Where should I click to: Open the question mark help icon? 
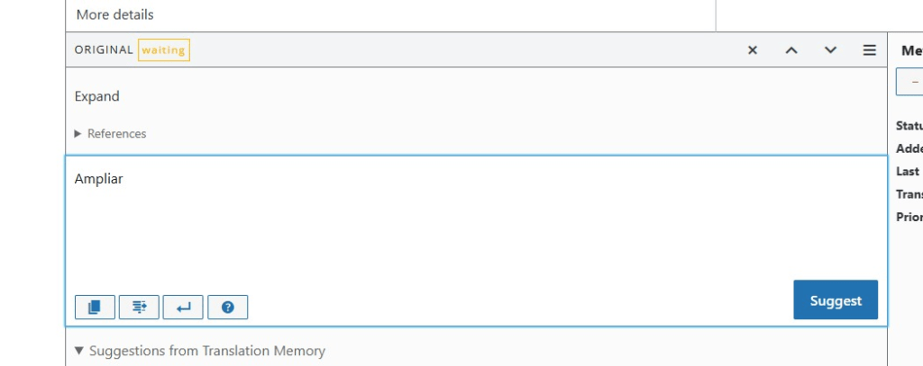pyautogui.click(x=227, y=308)
